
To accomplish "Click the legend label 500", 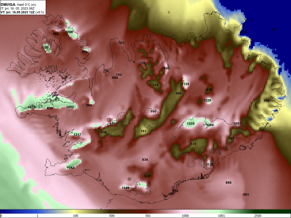I will [112, 216].
